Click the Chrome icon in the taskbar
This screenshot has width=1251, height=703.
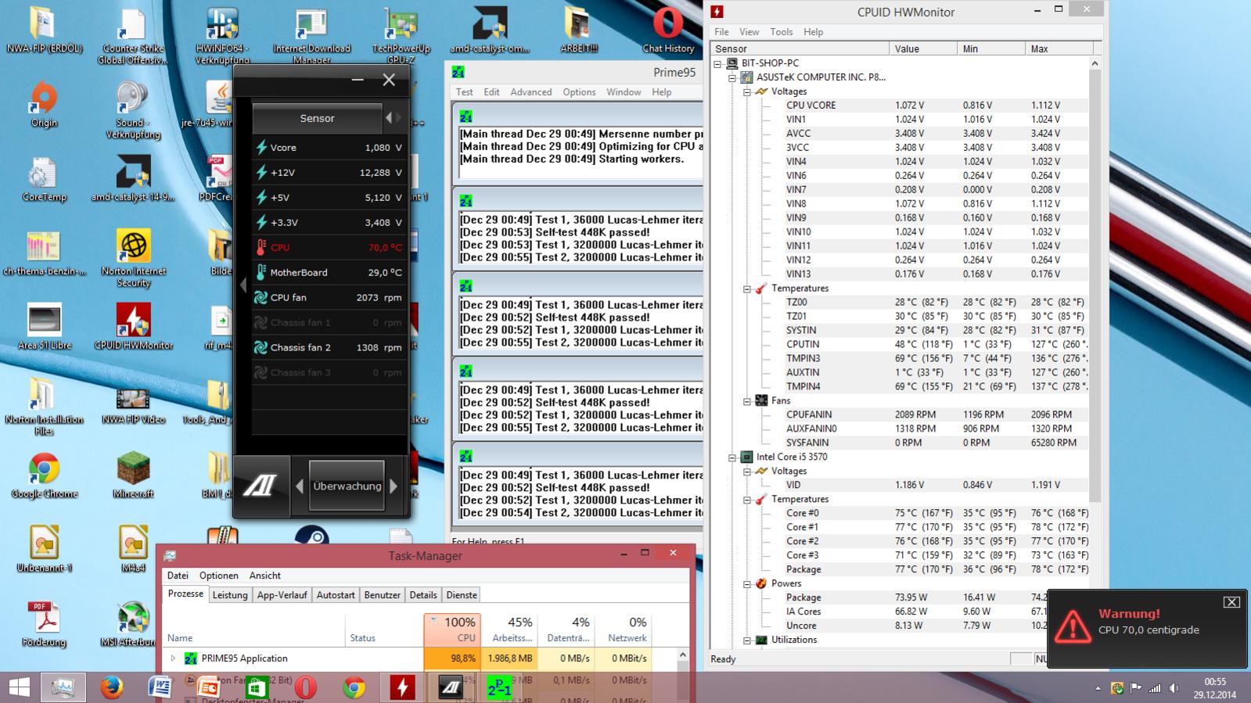pyautogui.click(x=354, y=687)
